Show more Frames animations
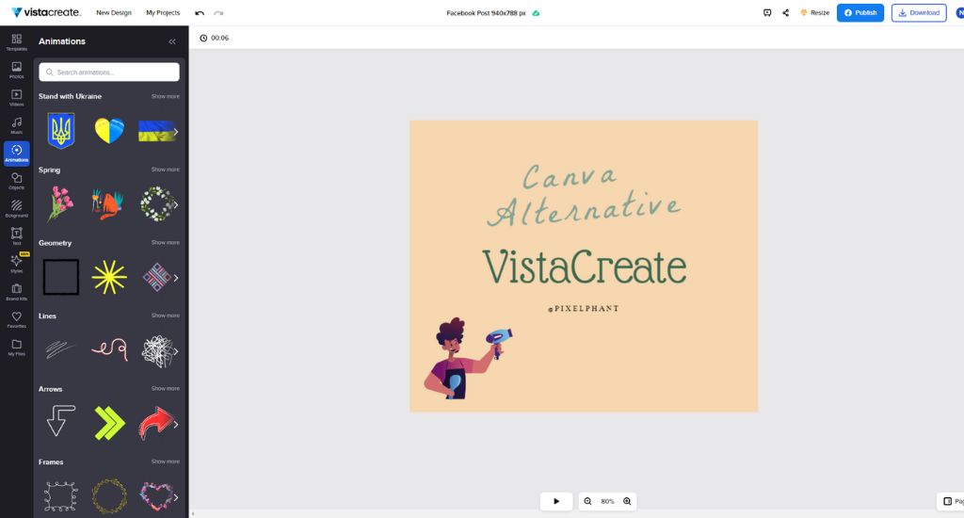The image size is (964, 518). pyautogui.click(x=166, y=461)
